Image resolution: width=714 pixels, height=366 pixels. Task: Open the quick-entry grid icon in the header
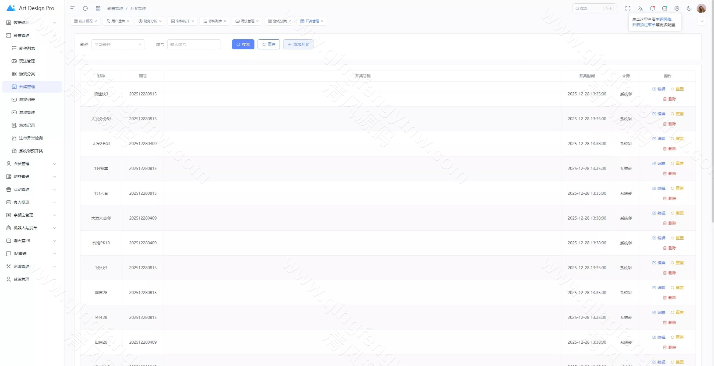click(x=98, y=8)
